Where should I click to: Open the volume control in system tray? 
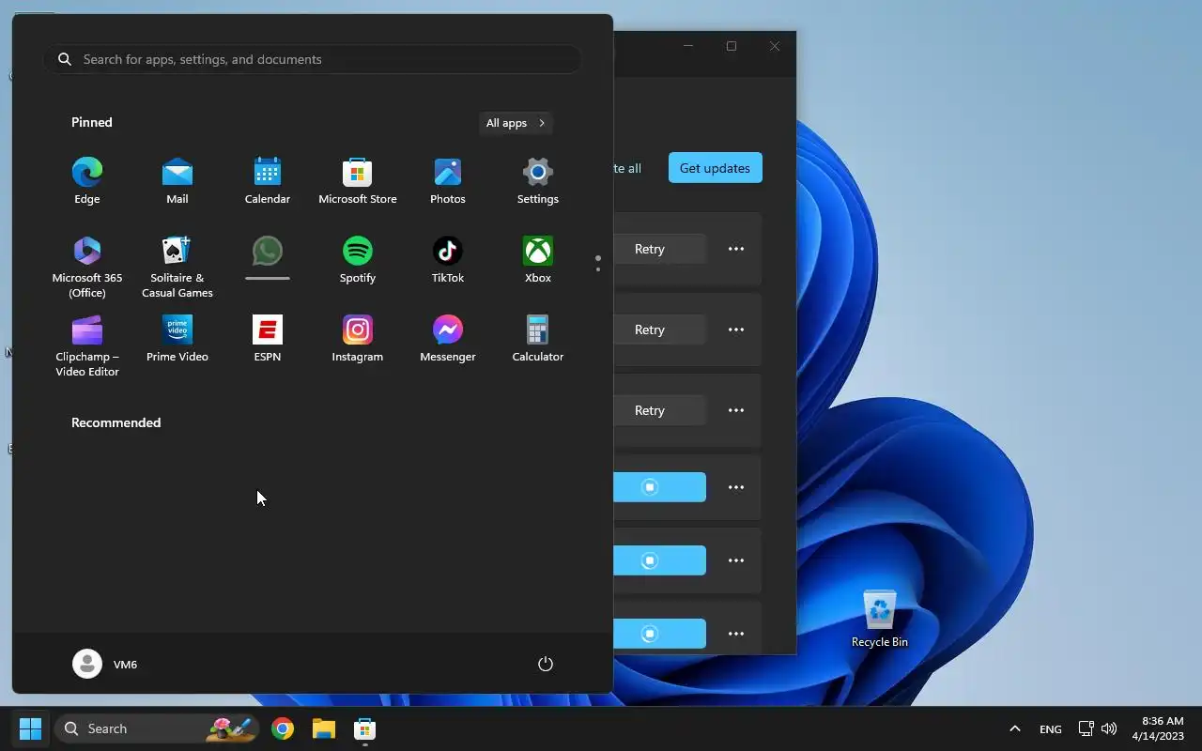point(1109,728)
